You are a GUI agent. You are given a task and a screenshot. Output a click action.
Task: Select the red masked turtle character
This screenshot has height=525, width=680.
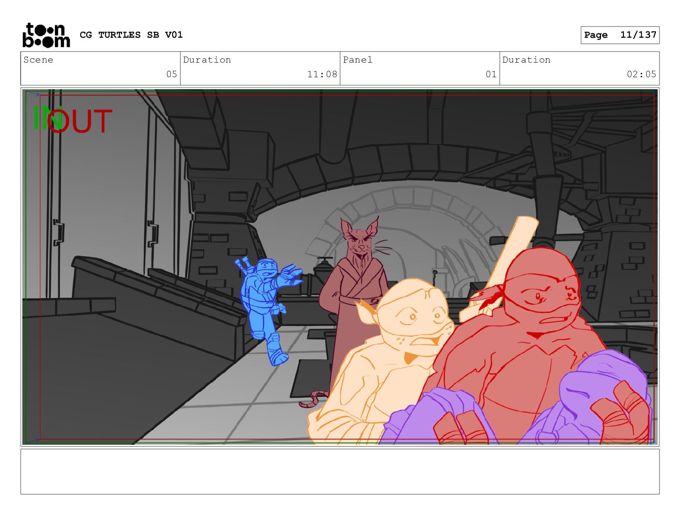coord(532,343)
